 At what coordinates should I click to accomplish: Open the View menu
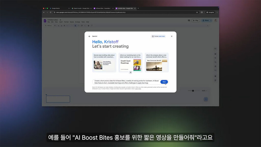tap(56, 22)
